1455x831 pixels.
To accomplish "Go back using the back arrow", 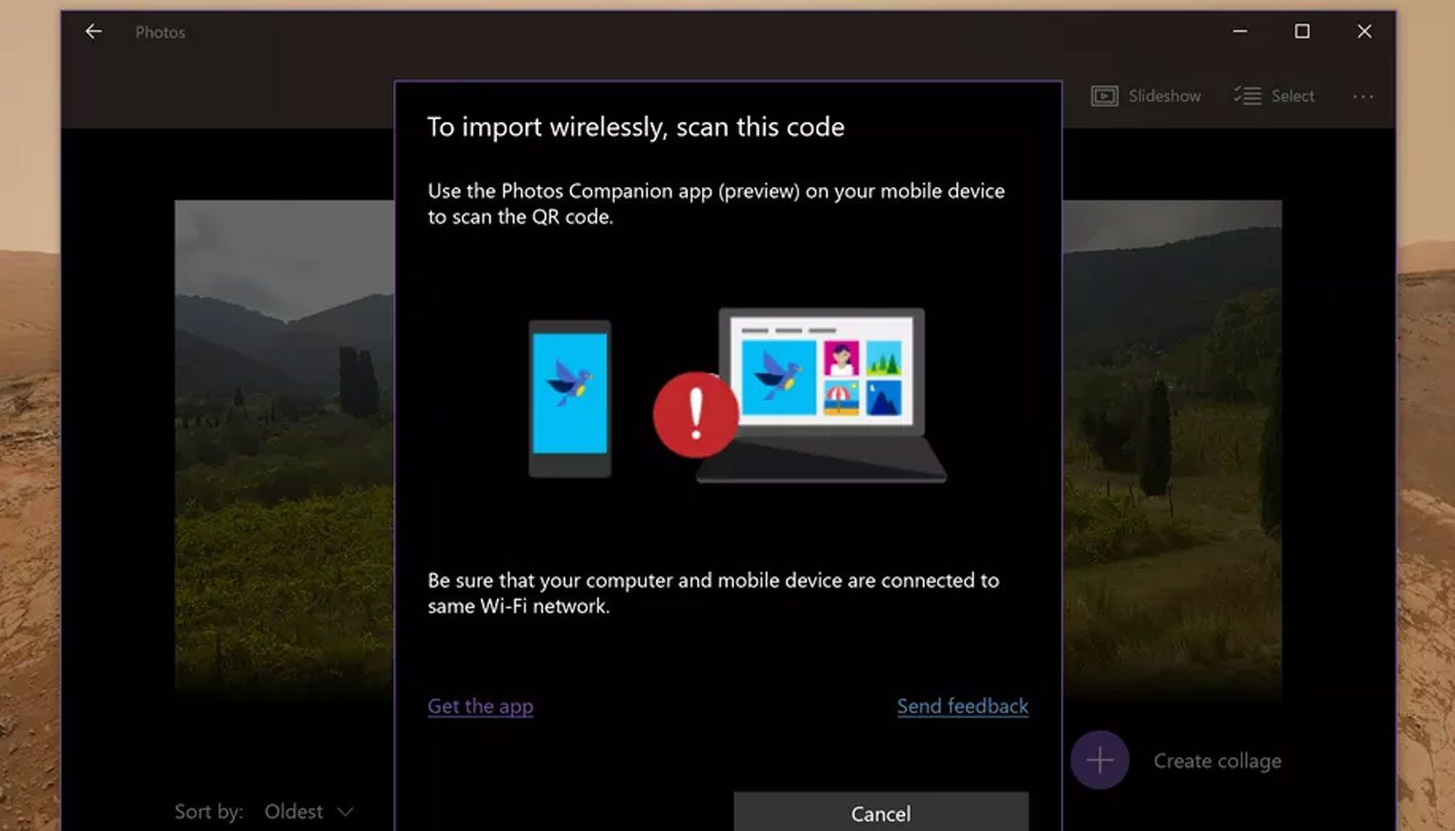I will point(94,31).
